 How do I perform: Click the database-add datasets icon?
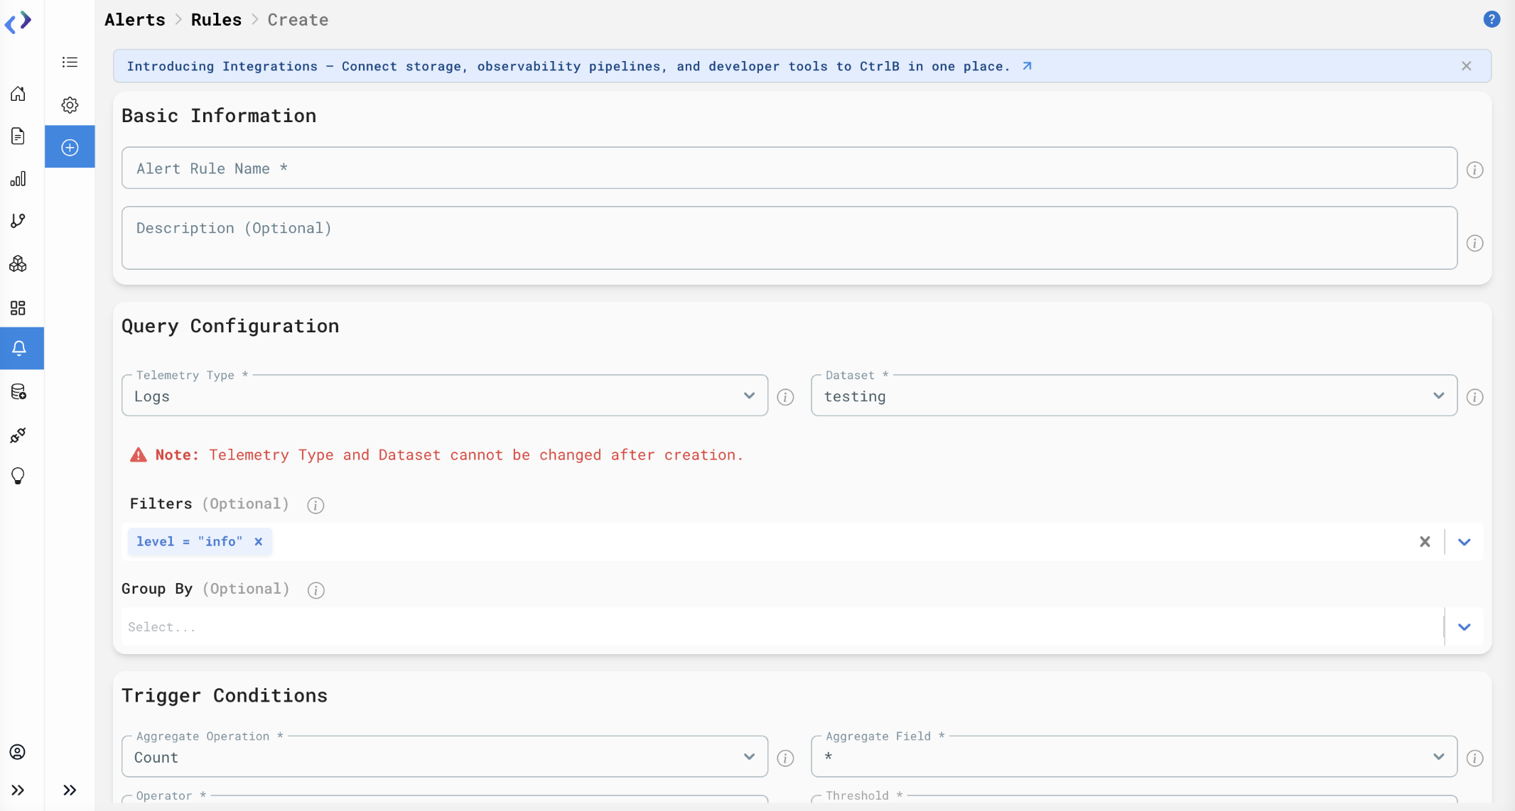18,392
